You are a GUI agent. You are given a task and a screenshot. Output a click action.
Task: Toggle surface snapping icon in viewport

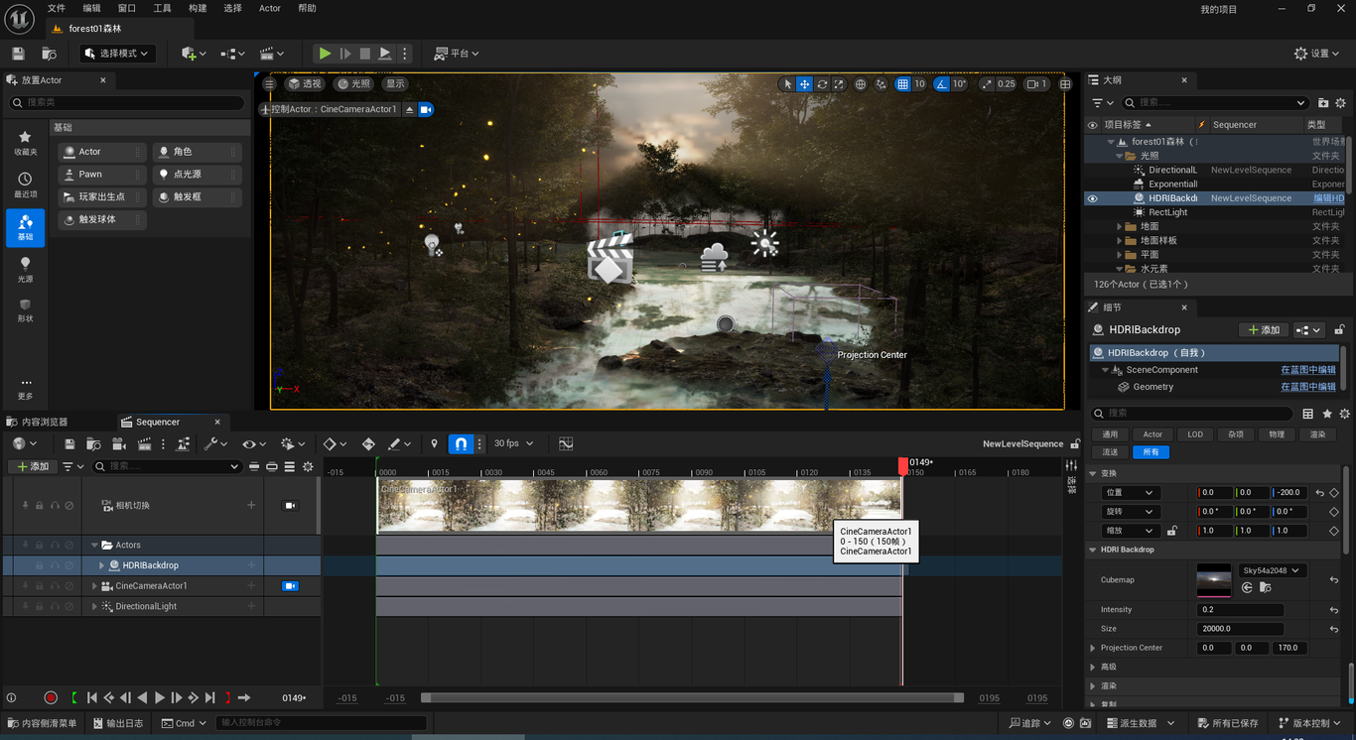coord(881,84)
